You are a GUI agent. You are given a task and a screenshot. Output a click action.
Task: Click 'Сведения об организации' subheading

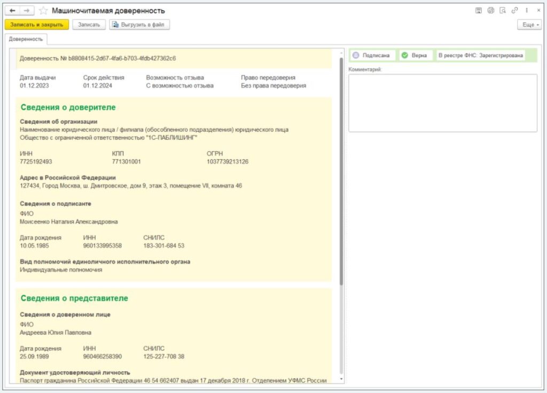[x=59, y=122]
